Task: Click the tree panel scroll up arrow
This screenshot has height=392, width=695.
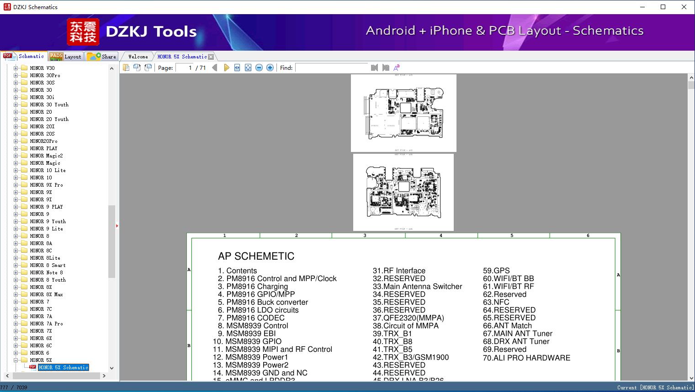Action: [111, 68]
